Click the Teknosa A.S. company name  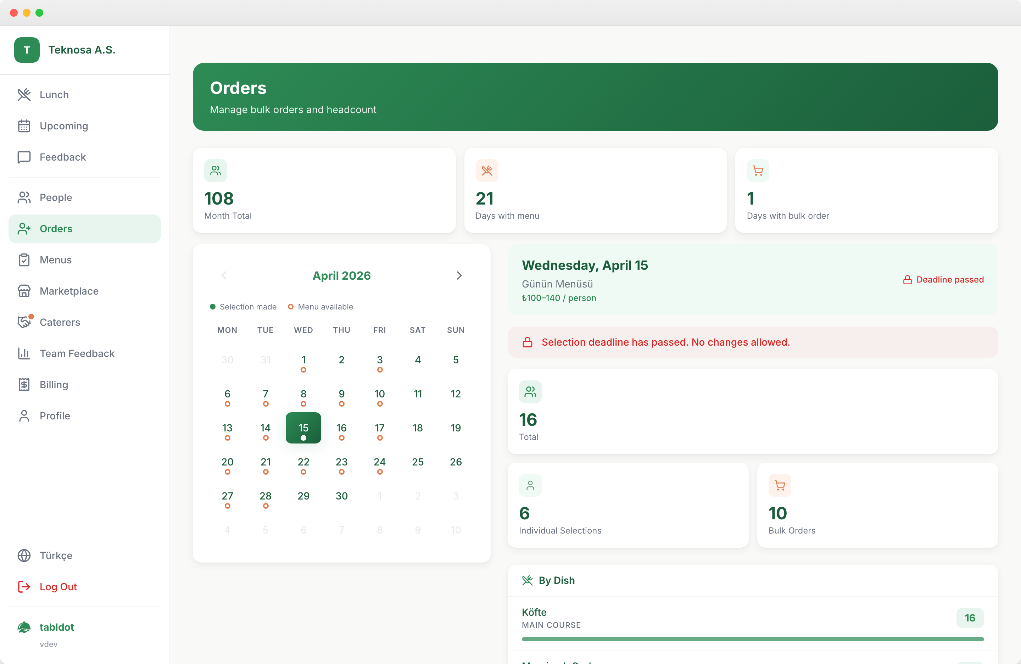click(x=82, y=50)
